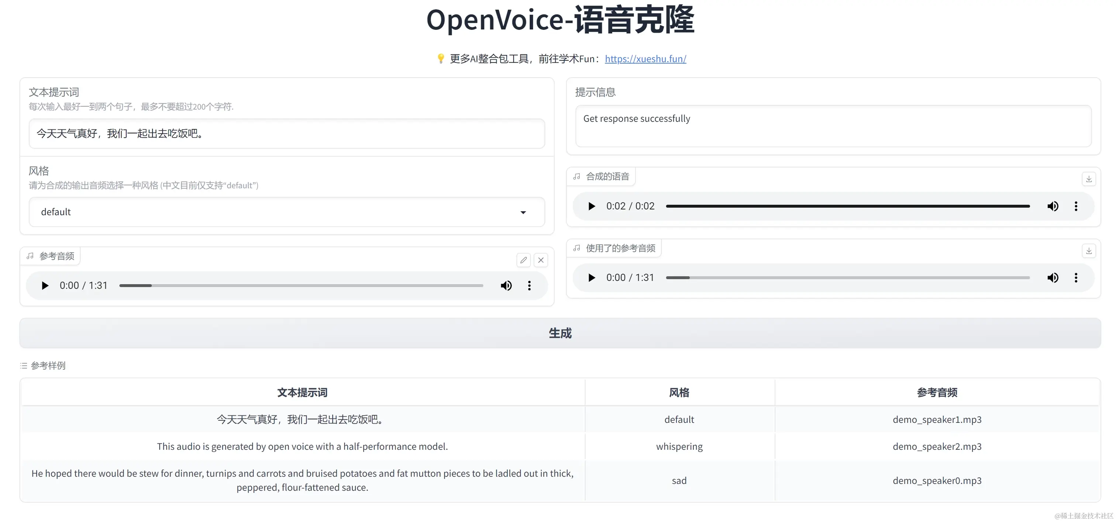Screen dimensions: 1116x522
Task: Play the 合成的语音 synthesized audio
Action: pyautogui.click(x=591, y=206)
